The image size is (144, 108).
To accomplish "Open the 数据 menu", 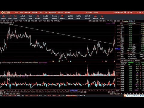I will tap(21, 13).
